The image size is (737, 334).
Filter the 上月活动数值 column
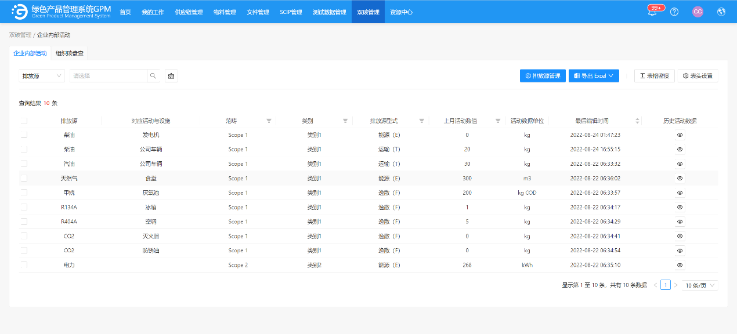[x=498, y=121]
